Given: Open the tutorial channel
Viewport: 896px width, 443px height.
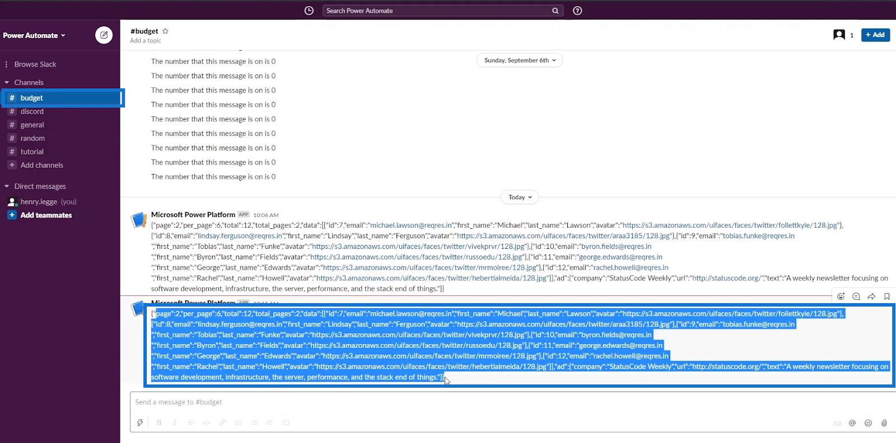Looking at the screenshot, I should click(x=32, y=152).
